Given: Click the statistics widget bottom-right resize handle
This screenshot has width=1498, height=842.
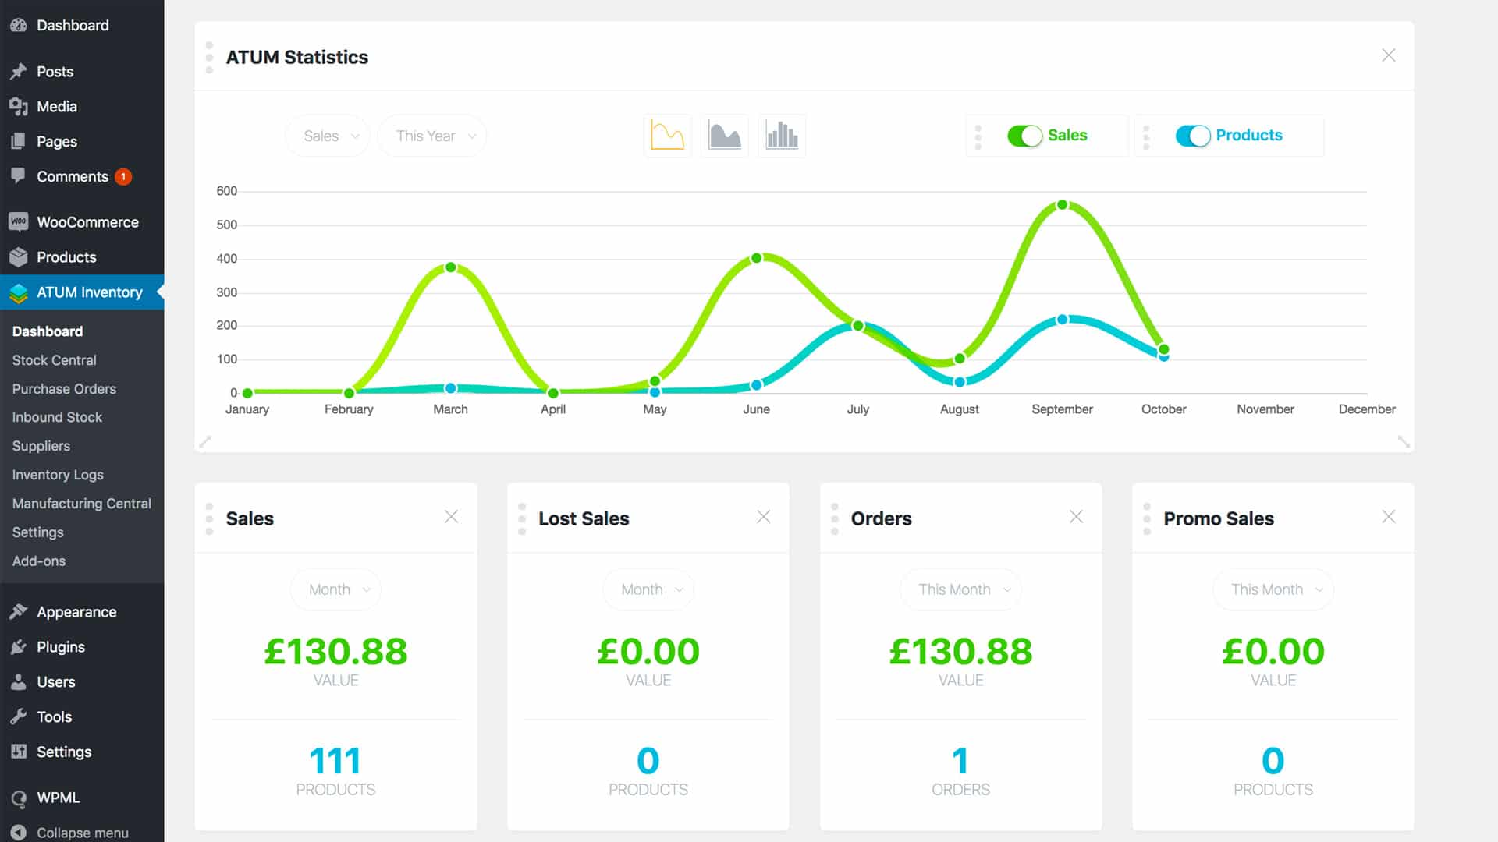Looking at the screenshot, I should [x=1404, y=442].
